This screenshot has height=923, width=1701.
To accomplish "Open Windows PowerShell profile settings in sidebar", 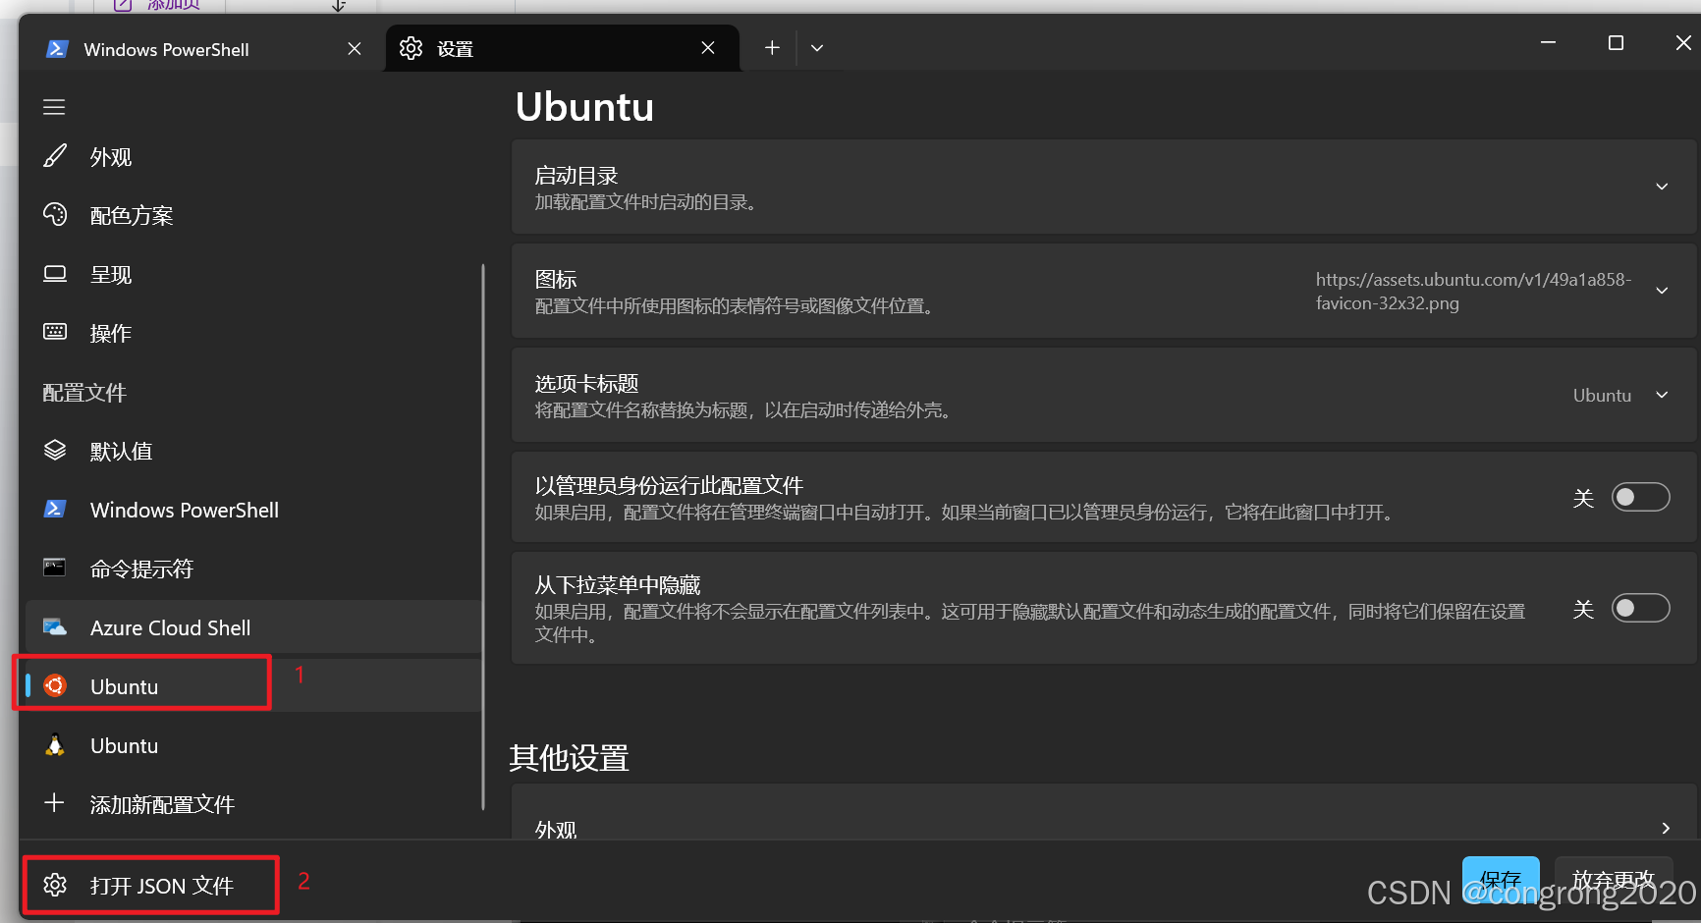I will point(253,510).
